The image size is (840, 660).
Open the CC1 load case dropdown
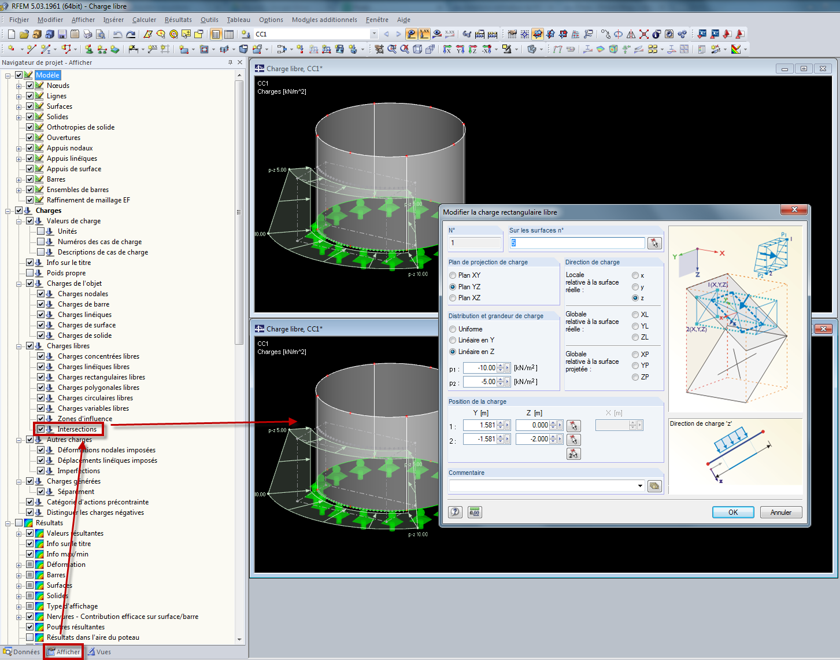pos(373,34)
